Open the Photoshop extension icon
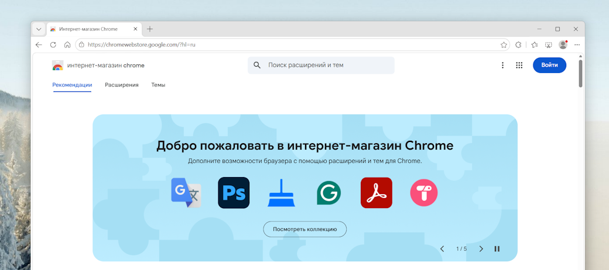Viewport: 609px width, 270px height. coord(234,192)
